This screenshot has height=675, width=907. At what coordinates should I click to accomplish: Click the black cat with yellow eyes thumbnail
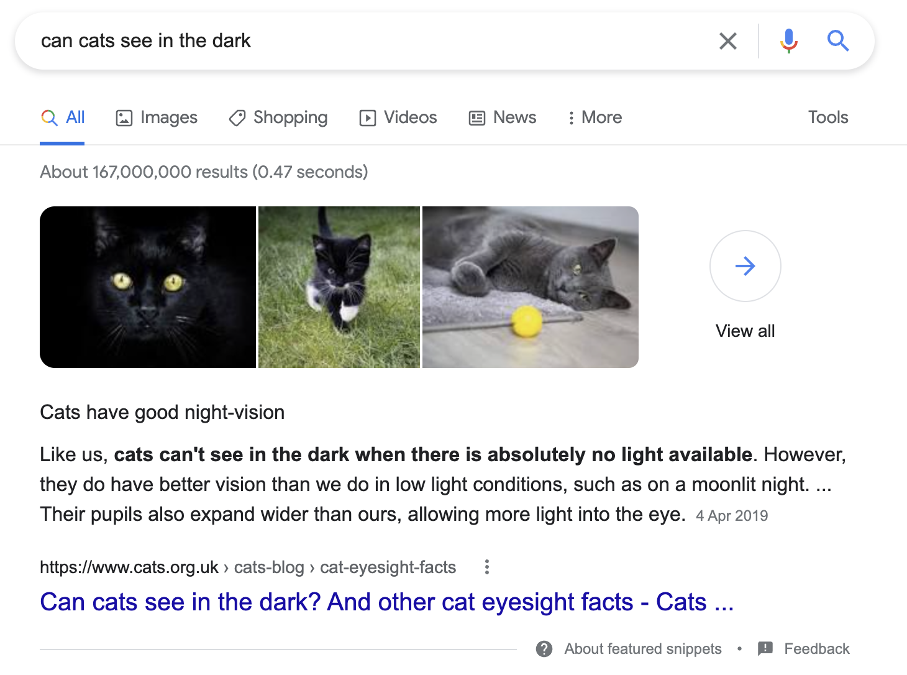[x=148, y=287]
